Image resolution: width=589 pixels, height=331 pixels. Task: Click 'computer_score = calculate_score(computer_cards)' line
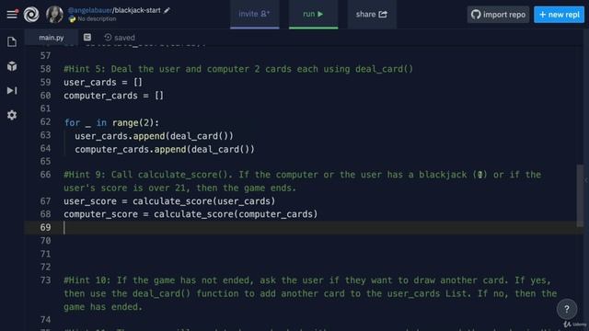coord(191,214)
